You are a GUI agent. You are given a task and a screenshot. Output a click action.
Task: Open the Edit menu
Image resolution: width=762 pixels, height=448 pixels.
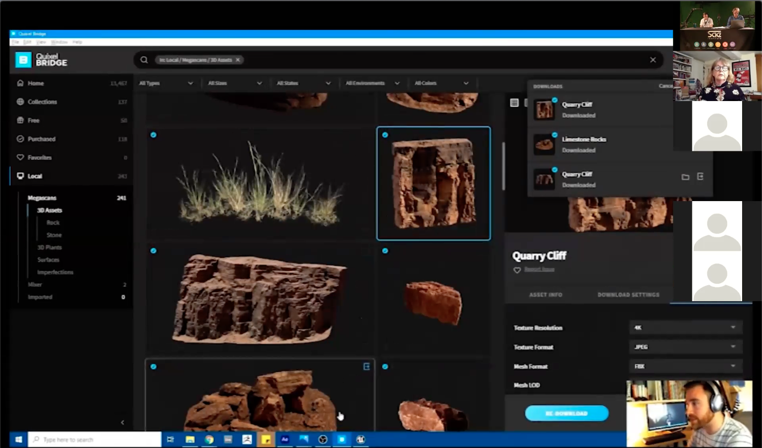pyautogui.click(x=27, y=42)
